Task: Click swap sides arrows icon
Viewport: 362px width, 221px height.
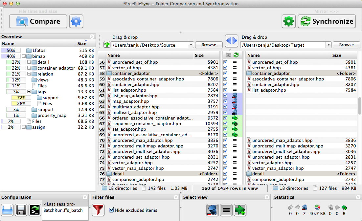Action: point(231,41)
